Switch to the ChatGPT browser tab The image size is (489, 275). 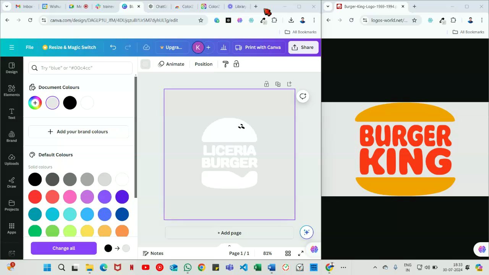pyautogui.click(x=157, y=6)
